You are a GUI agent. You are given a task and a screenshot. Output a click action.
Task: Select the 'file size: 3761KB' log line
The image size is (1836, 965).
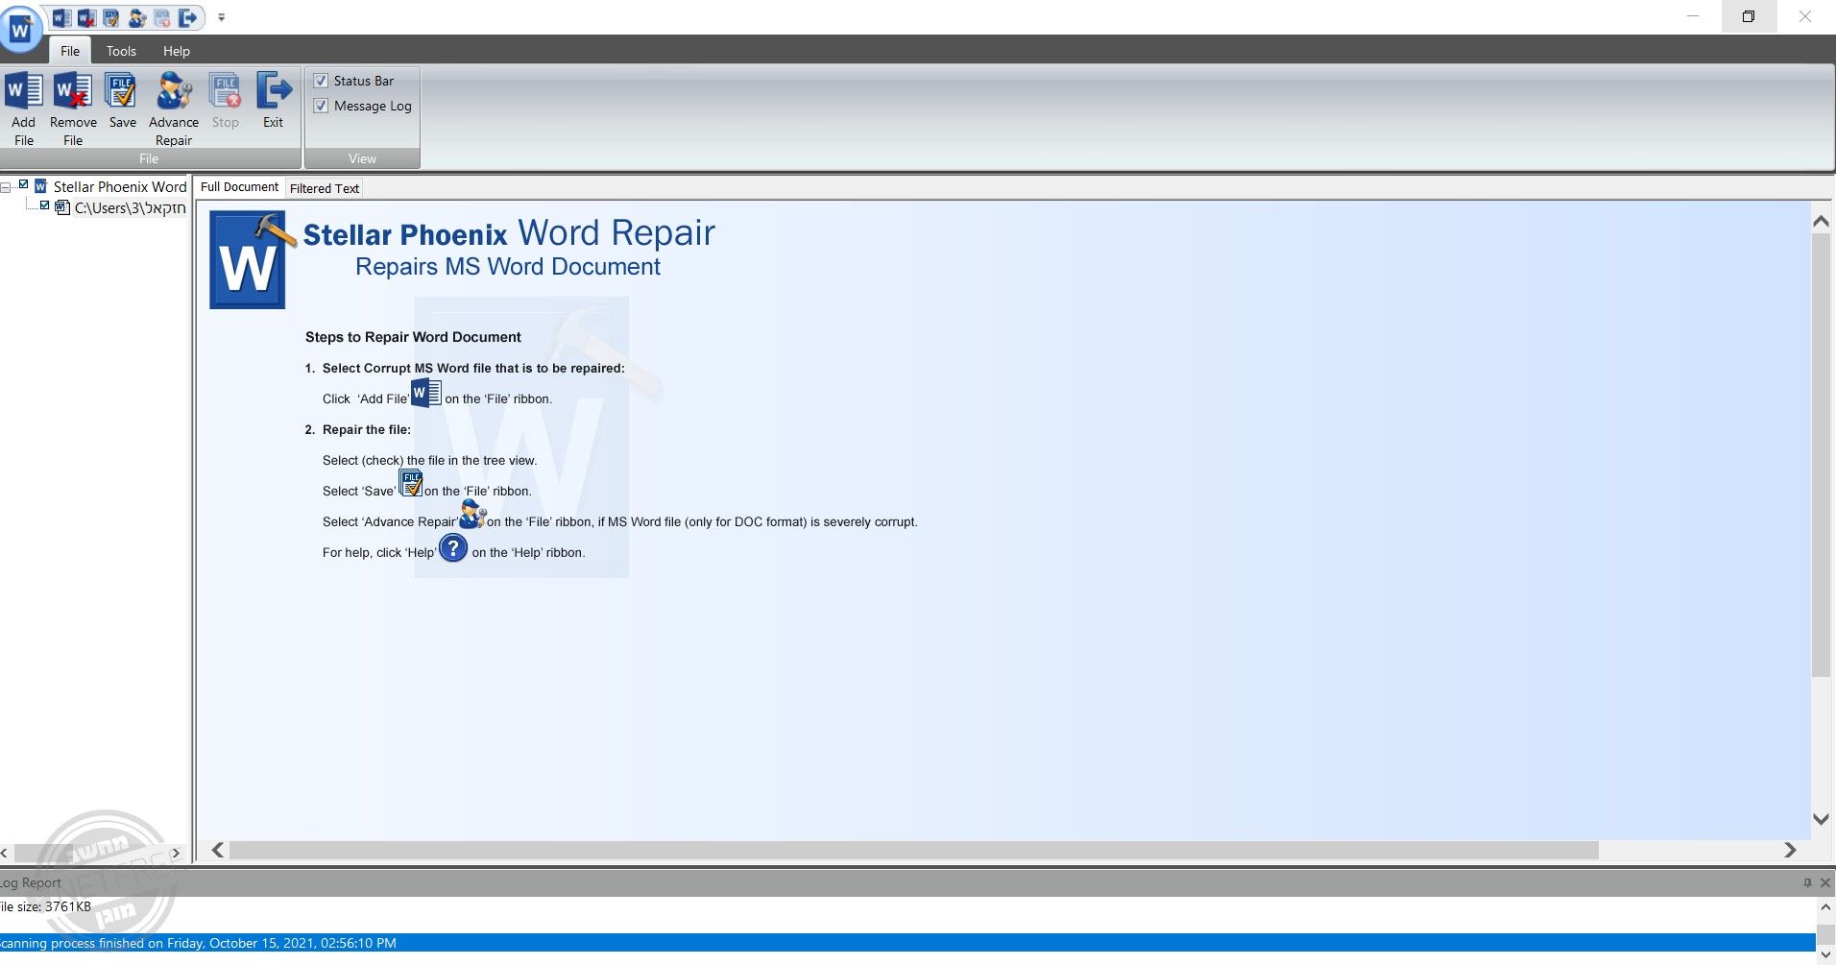pos(45,906)
